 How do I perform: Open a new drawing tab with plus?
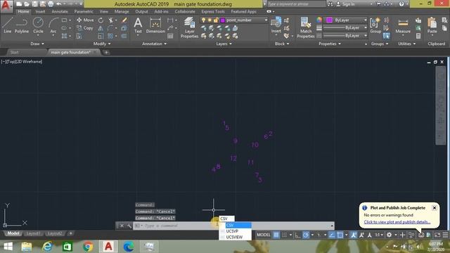pos(106,52)
